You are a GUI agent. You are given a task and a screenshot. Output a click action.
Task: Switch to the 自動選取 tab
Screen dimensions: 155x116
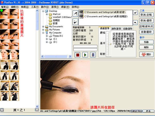pyautogui.click(x=128, y=29)
